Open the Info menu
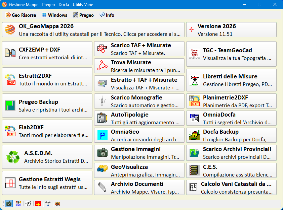 pos(107,15)
